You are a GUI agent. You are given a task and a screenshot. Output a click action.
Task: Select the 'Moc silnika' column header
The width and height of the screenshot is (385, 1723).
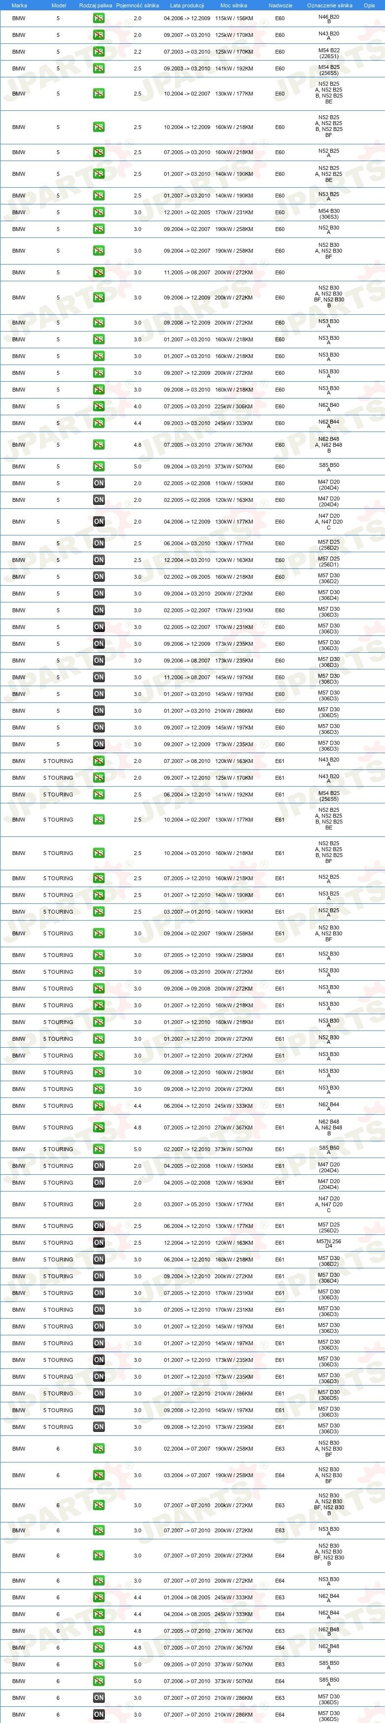(x=234, y=5)
